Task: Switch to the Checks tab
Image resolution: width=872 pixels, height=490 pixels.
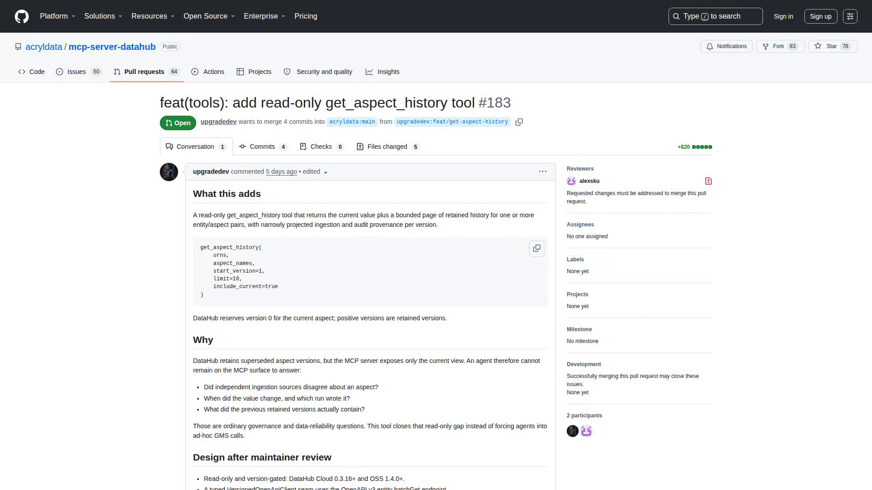Action: click(322, 147)
